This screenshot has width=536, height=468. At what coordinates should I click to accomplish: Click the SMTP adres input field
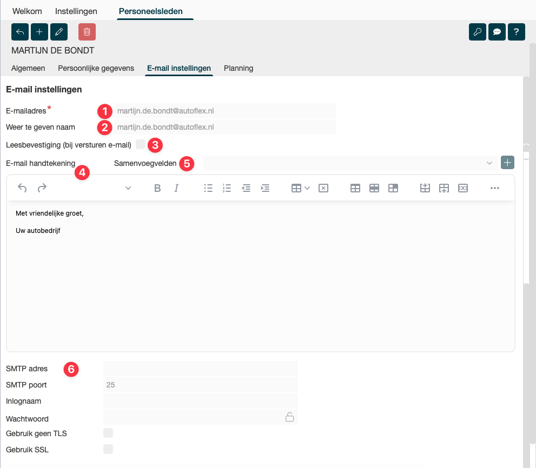click(200, 369)
